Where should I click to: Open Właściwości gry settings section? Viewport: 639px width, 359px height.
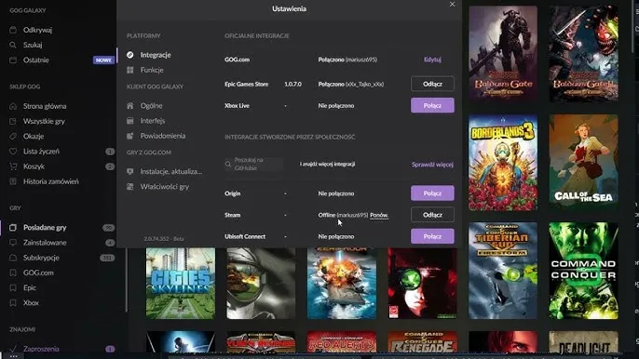pyautogui.click(x=164, y=187)
